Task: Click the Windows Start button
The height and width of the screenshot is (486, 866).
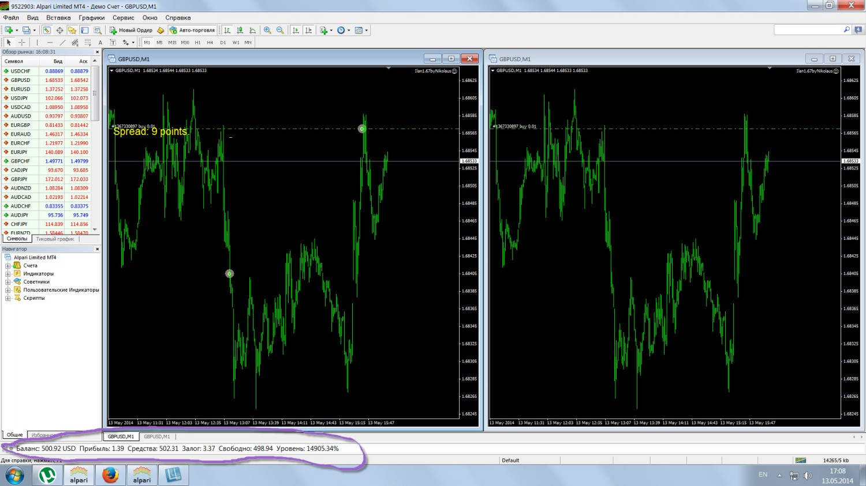Action: coord(14,475)
